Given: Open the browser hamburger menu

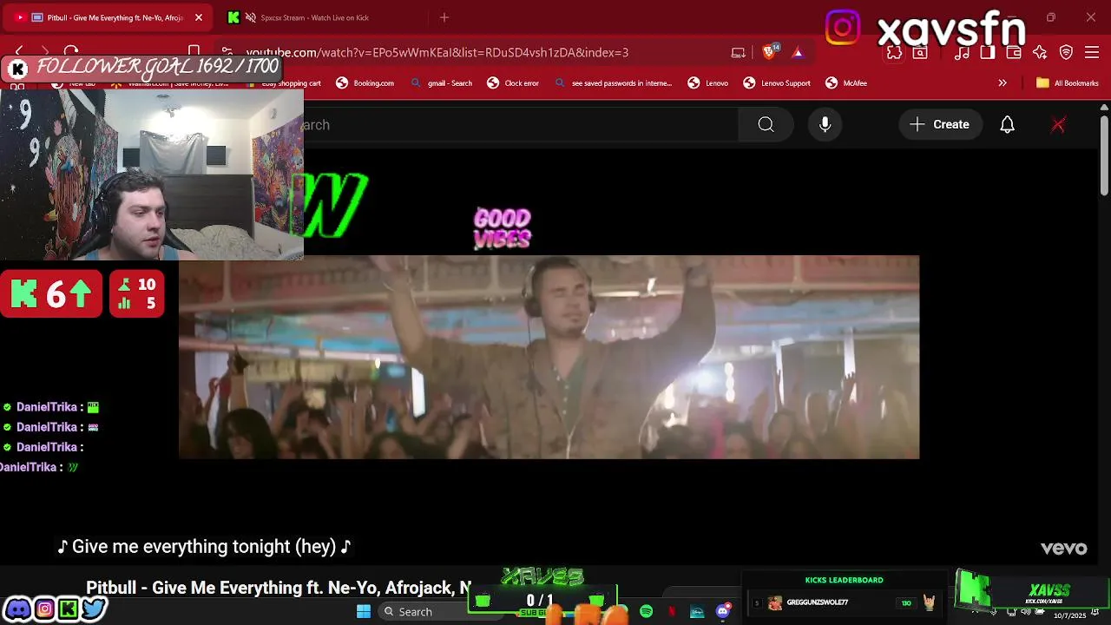Looking at the screenshot, I should (x=1093, y=53).
